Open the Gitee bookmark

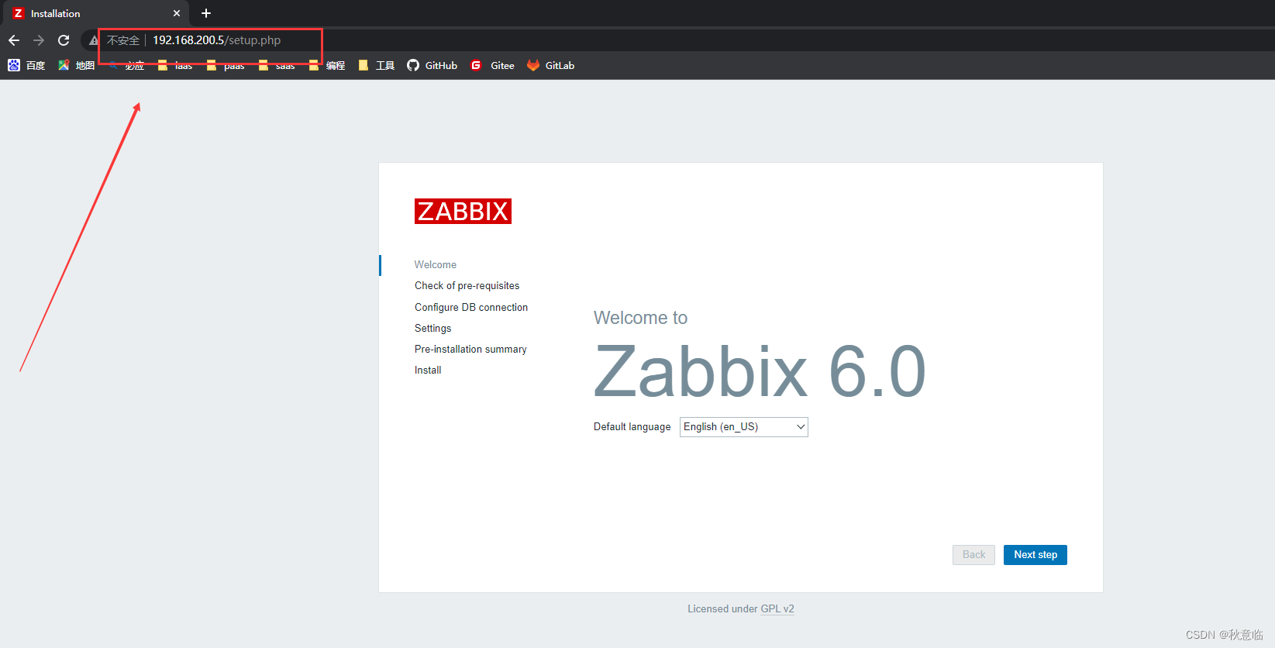click(492, 65)
